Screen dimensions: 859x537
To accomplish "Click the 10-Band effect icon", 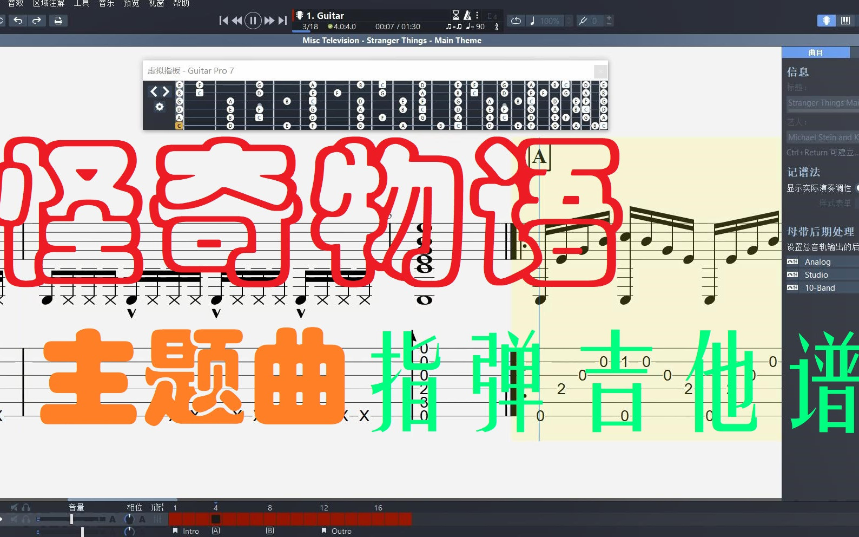I will click(x=792, y=287).
